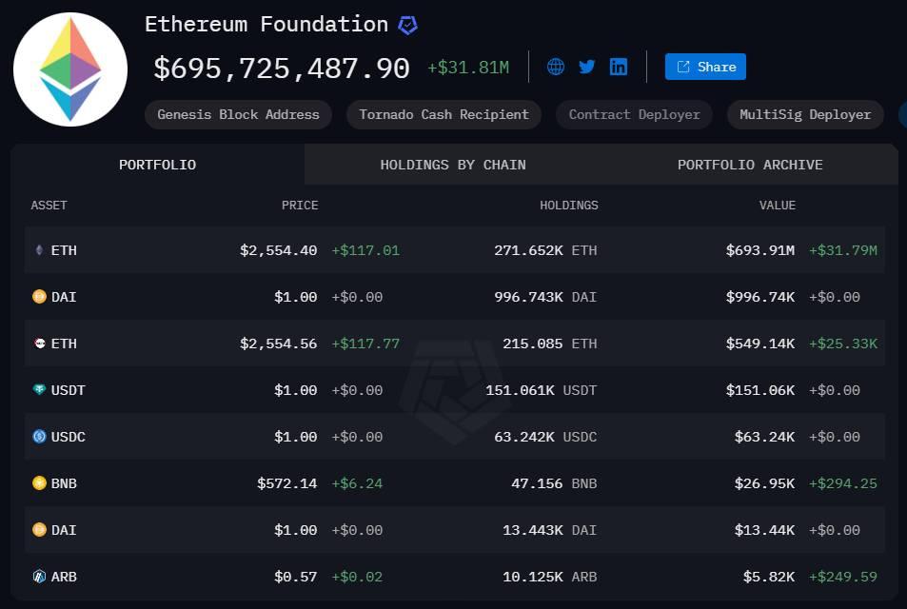Open the LinkedIn icon link
The height and width of the screenshot is (609, 907).
619,67
